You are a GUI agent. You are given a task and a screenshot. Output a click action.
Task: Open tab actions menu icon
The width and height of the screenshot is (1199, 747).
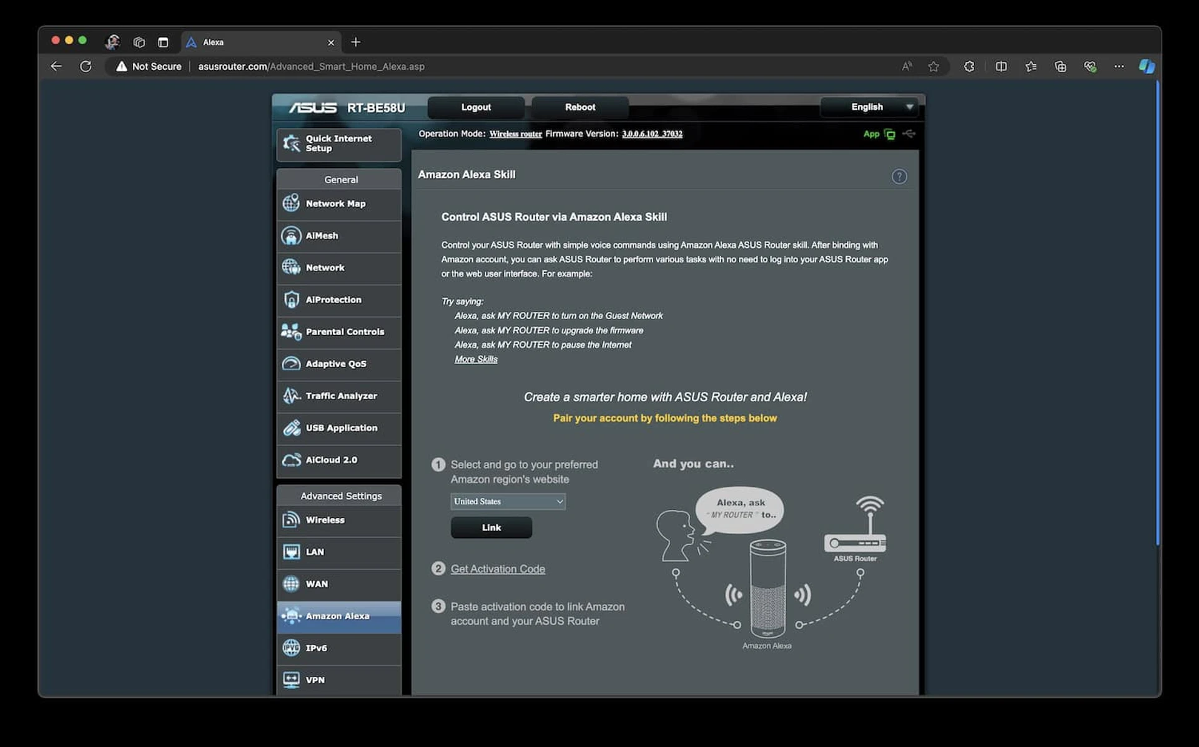click(x=163, y=42)
